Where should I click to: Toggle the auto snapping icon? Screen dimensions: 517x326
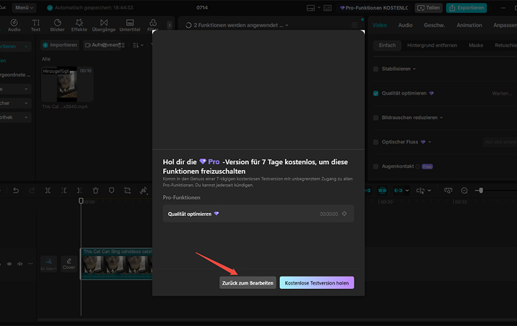click(383, 191)
